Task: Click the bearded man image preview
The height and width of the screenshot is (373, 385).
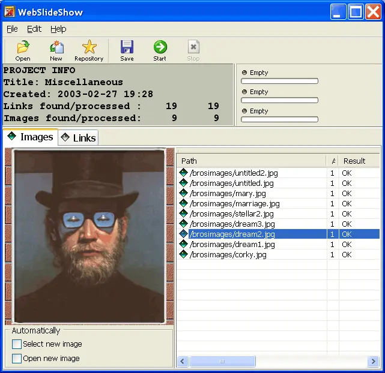Action: 89,236
